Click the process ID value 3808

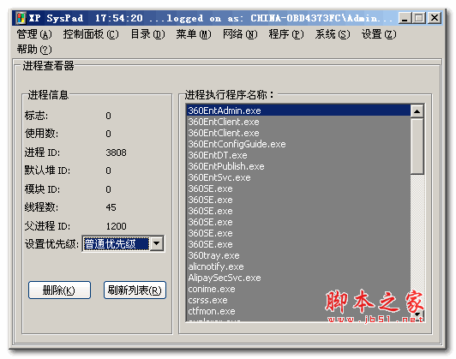tap(116, 153)
